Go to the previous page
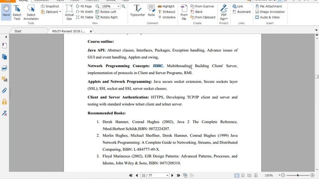319x179 pixels. click(137, 176)
